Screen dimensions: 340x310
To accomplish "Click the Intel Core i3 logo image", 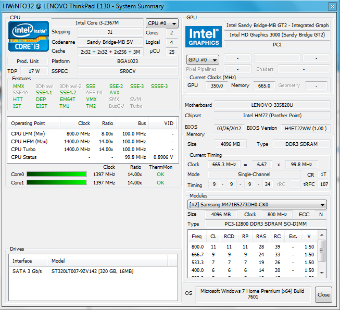I will [x=29, y=36].
